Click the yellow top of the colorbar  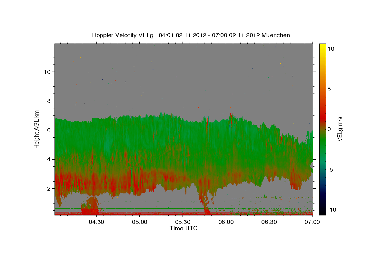322,47
